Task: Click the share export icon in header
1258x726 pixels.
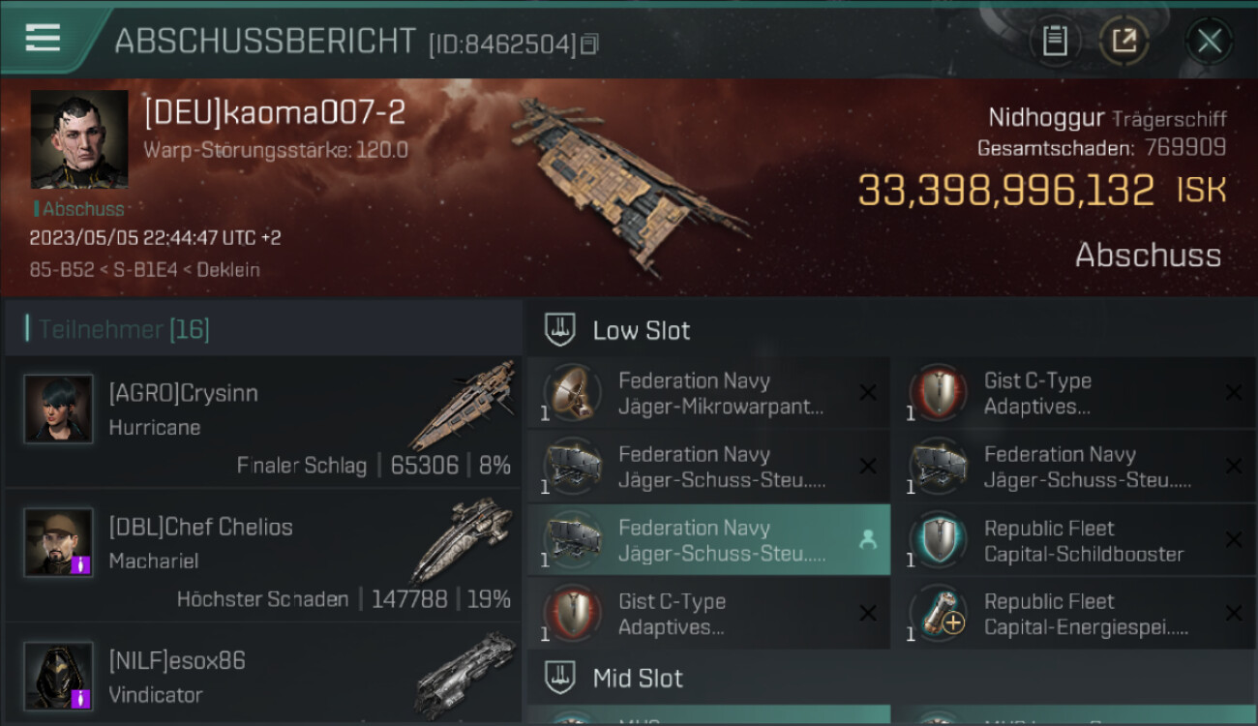Action: click(1123, 41)
